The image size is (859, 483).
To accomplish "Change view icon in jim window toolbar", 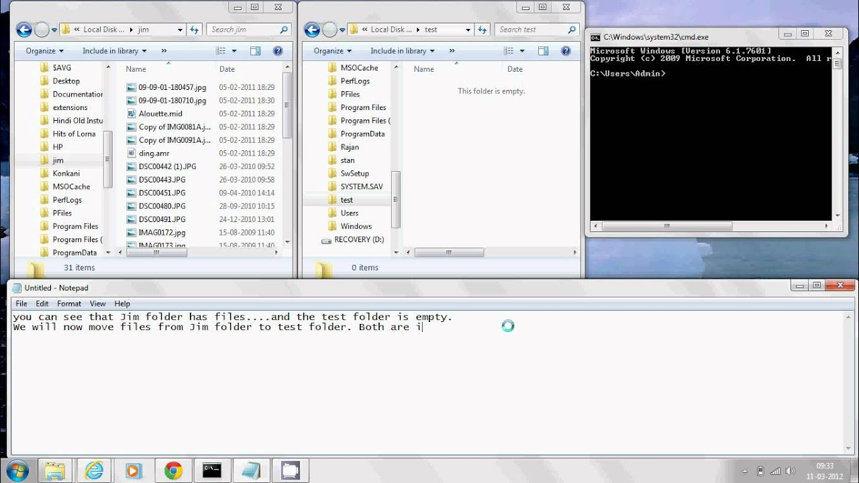I will [x=221, y=51].
